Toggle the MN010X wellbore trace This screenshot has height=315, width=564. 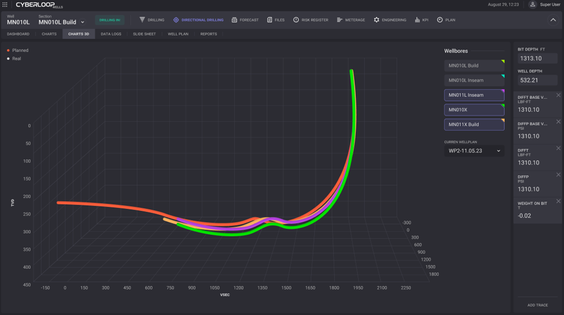(x=474, y=110)
